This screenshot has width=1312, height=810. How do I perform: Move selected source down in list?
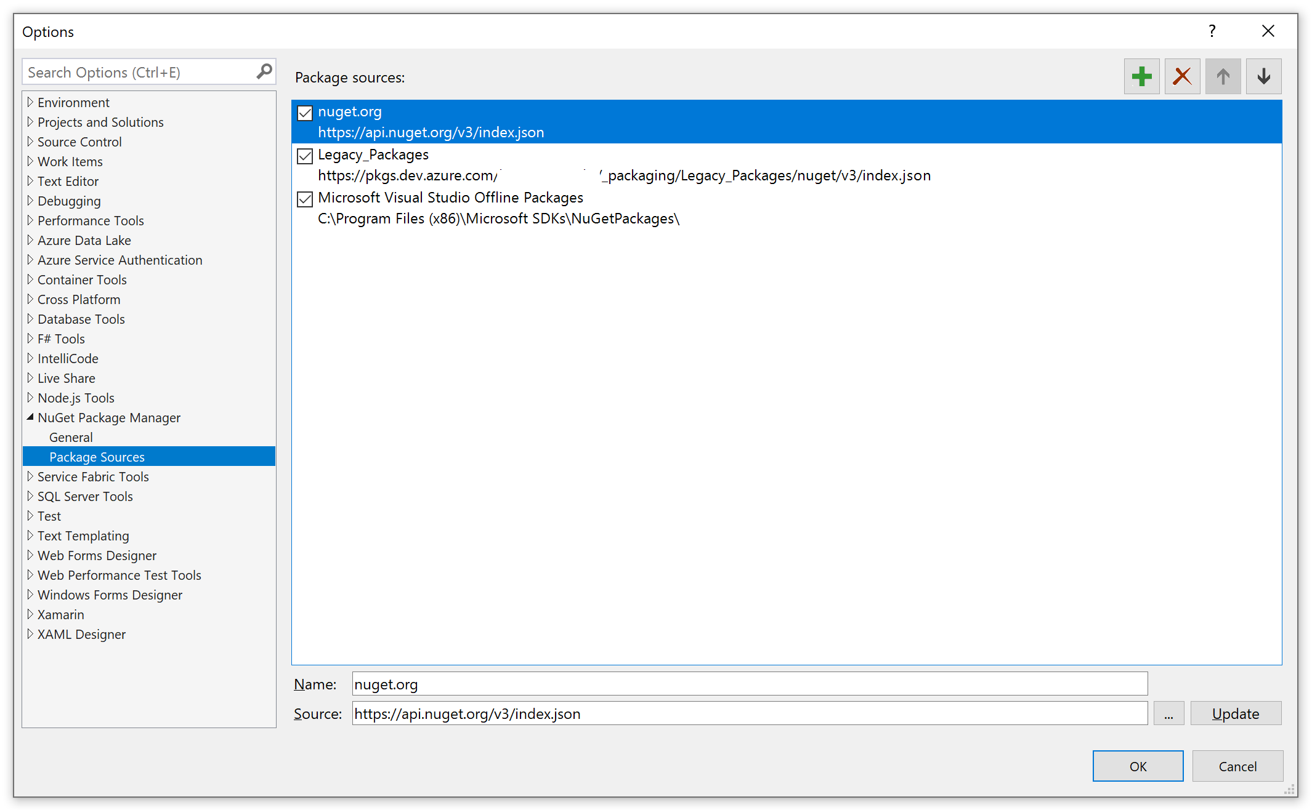[1263, 76]
